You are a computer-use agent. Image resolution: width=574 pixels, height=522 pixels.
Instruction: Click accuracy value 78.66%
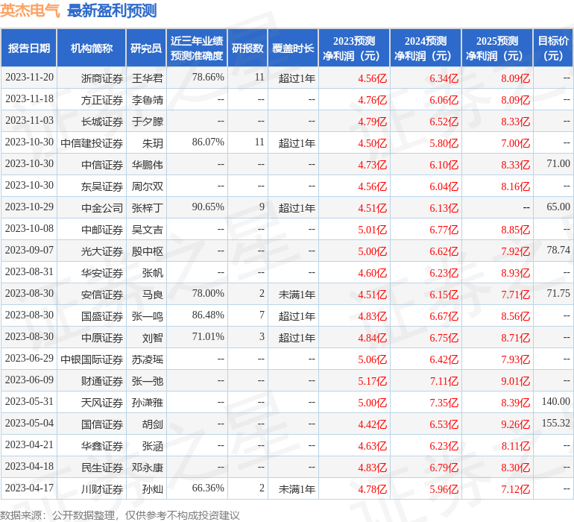click(x=208, y=78)
